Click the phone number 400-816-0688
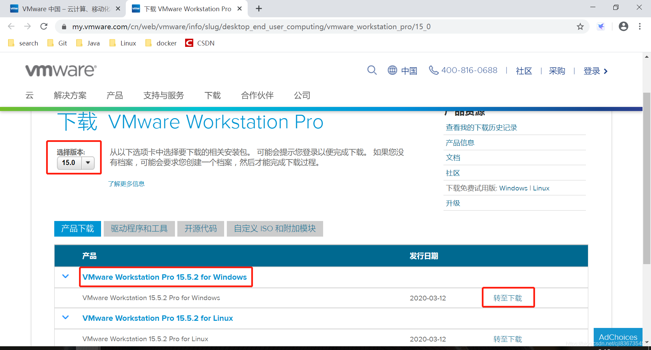 click(463, 70)
